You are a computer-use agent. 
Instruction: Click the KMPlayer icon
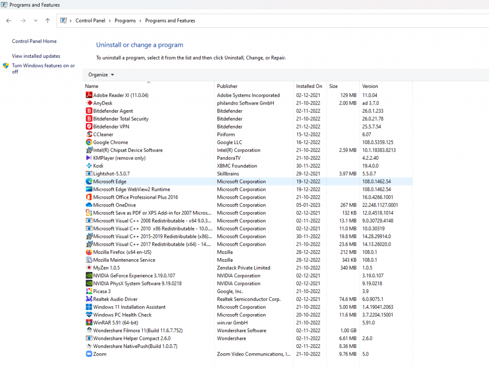click(89, 158)
